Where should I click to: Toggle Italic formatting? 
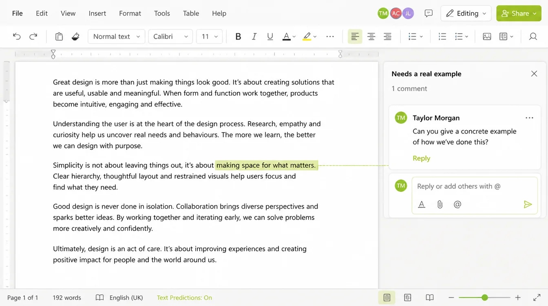pyautogui.click(x=254, y=37)
